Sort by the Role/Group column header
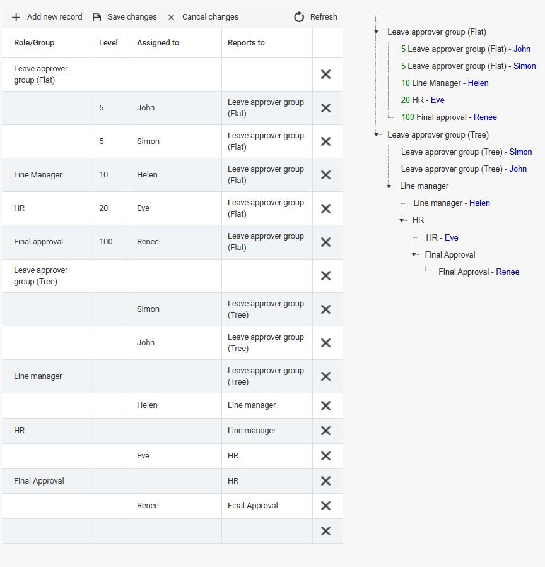The width and height of the screenshot is (545, 567). 34,43
